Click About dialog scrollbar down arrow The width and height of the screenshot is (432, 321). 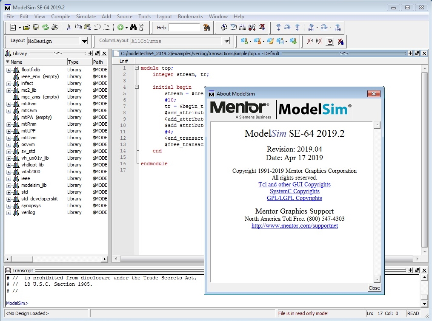coord(377,279)
